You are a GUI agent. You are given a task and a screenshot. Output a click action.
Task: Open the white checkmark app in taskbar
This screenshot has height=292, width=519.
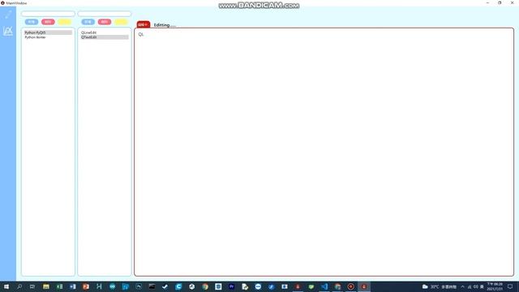click(165, 286)
